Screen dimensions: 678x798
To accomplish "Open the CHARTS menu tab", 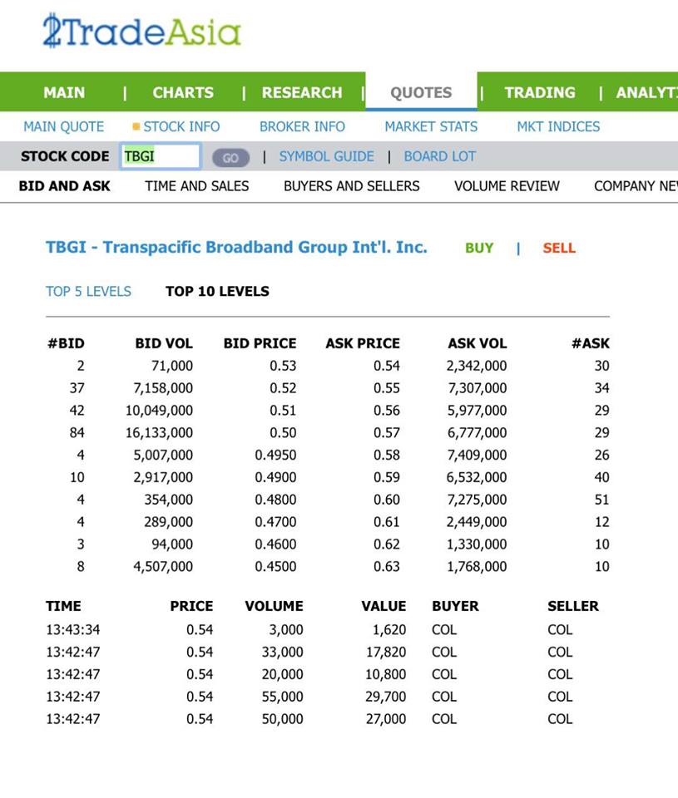I will [183, 92].
